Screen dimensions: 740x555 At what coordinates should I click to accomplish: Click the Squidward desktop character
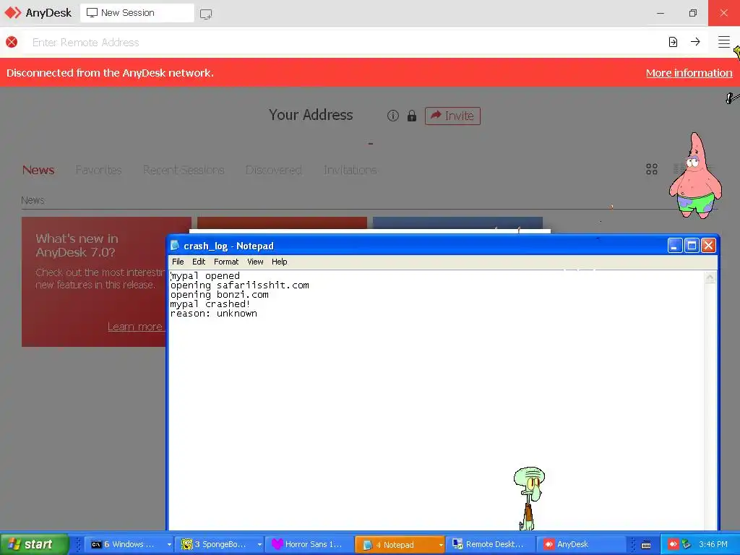click(x=529, y=499)
